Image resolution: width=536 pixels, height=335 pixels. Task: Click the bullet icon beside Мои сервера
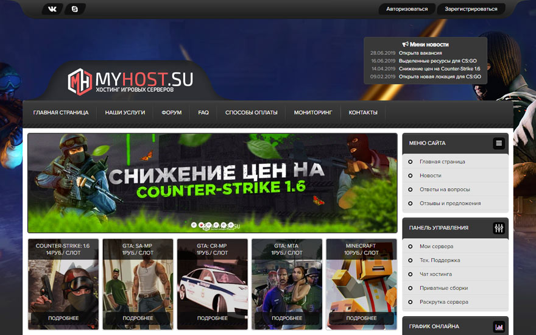[x=410, y=247]
